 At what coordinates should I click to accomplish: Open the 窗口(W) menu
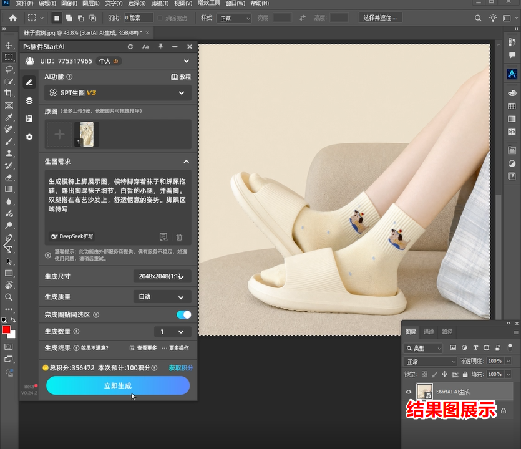[235, 3]
